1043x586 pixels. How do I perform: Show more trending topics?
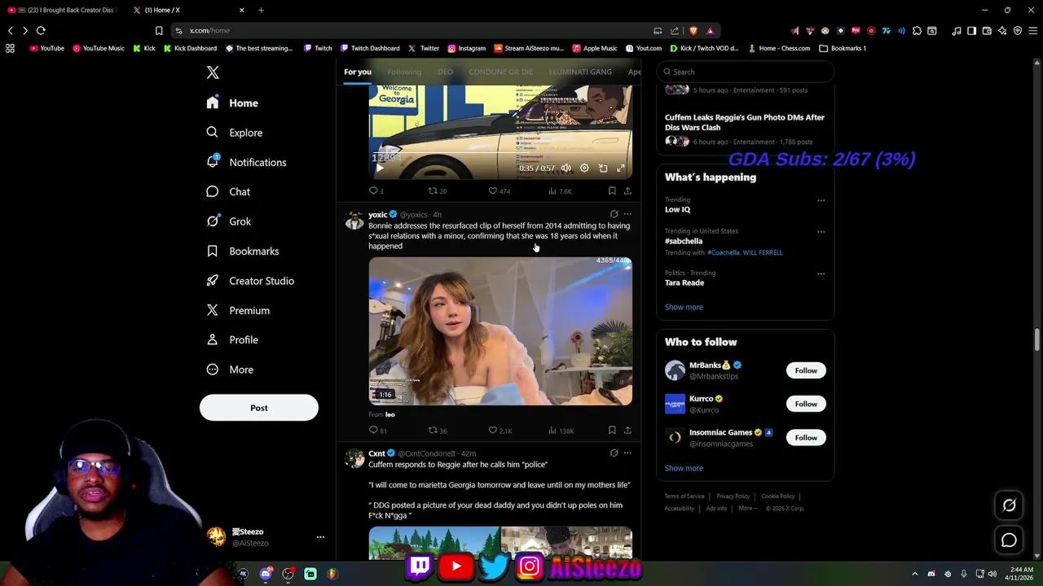point(684,307)
